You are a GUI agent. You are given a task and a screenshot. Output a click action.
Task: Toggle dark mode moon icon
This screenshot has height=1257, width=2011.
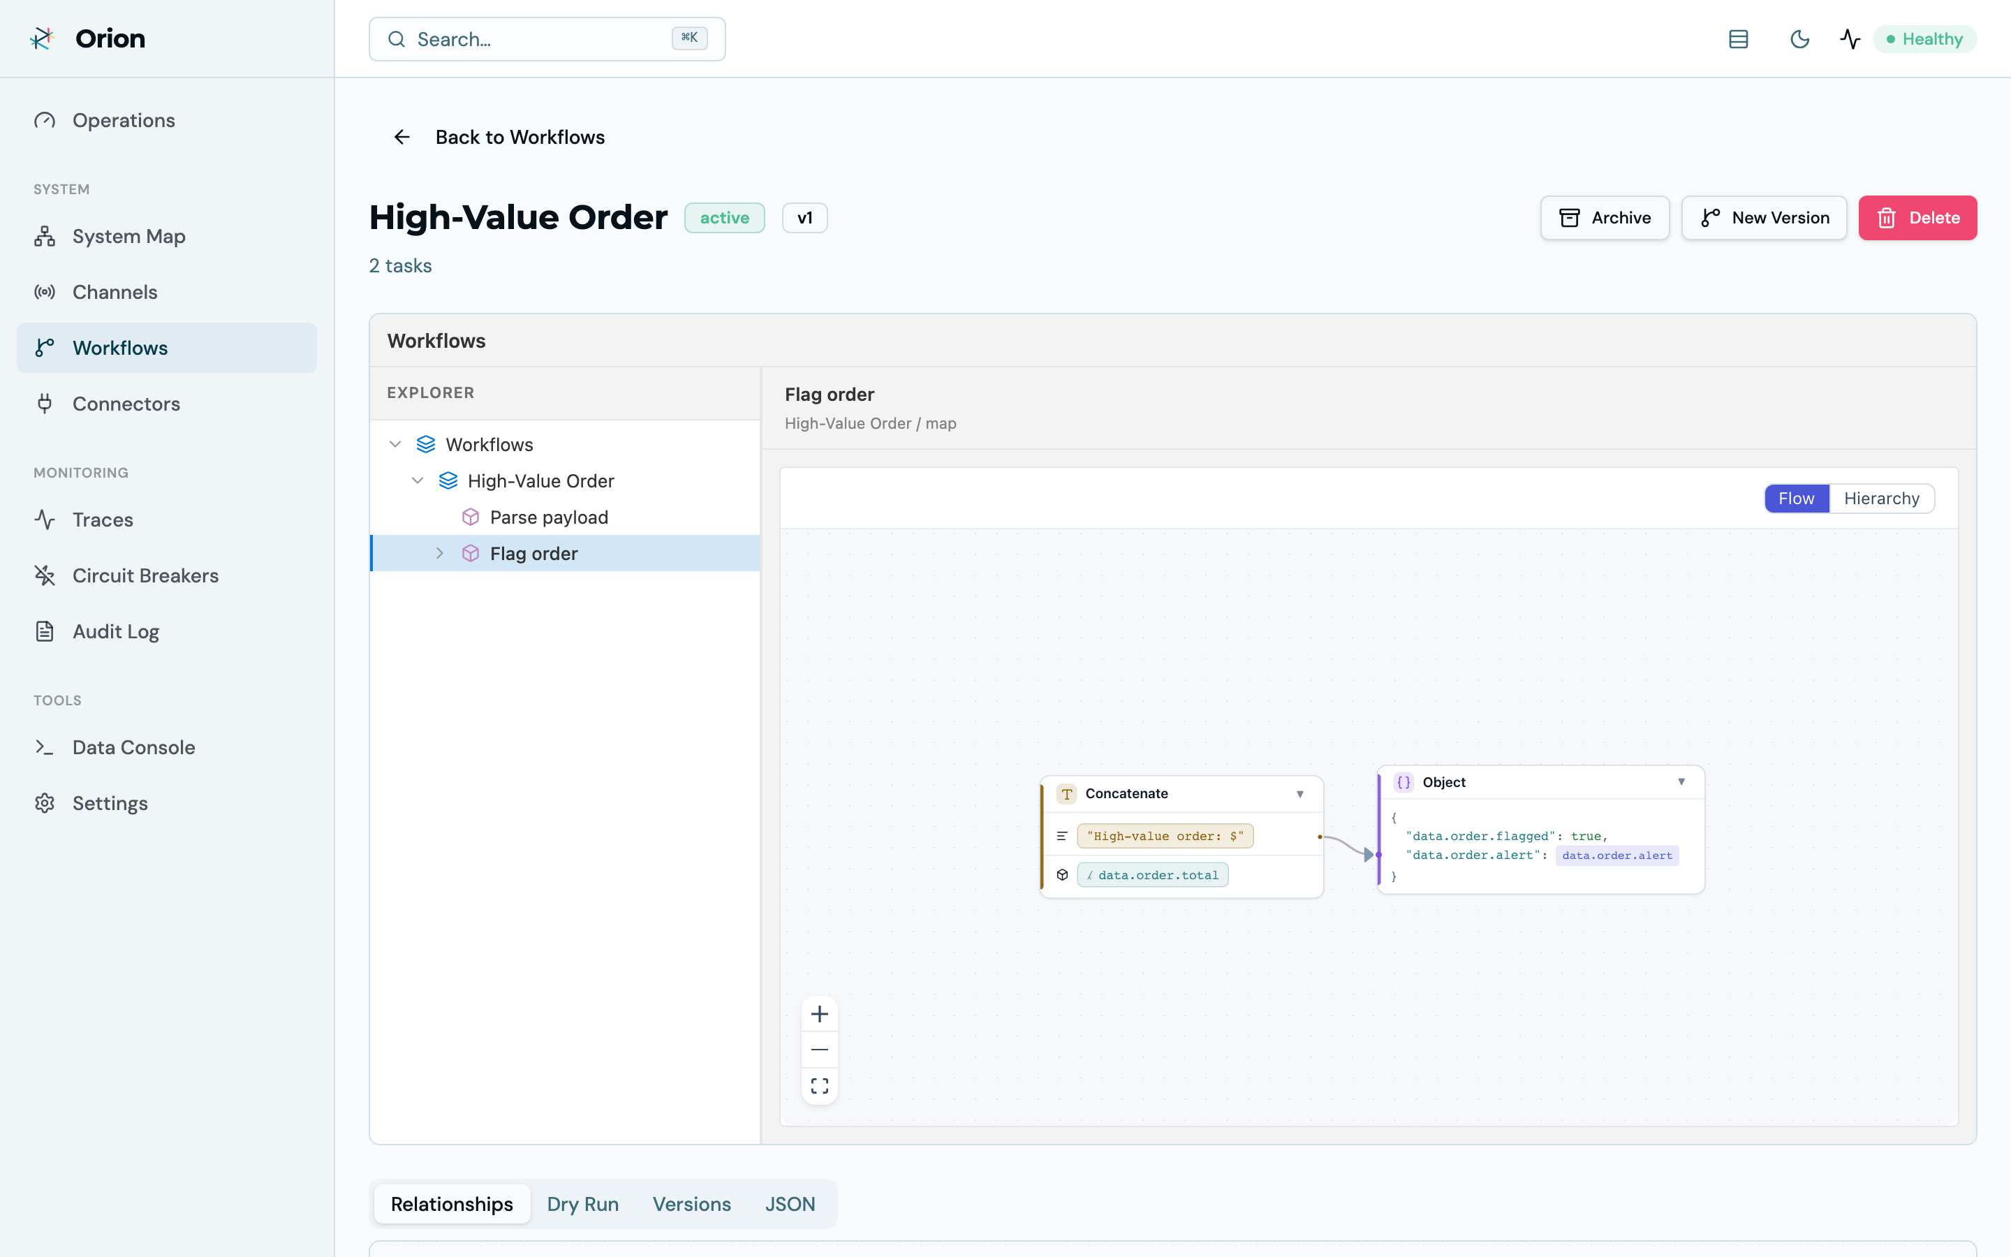pos(1799,39)
